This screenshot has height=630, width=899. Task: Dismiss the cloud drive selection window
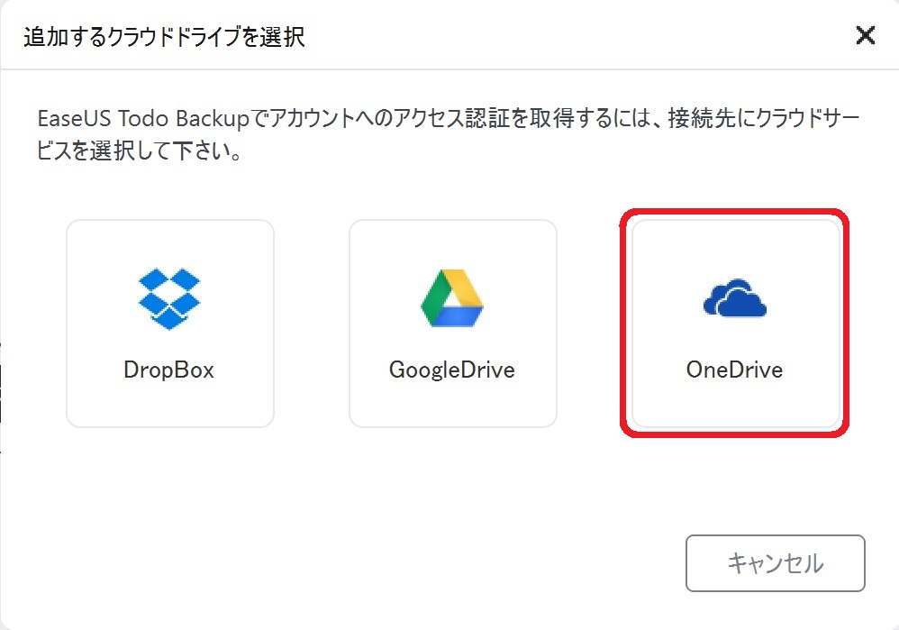coord(865,35)
